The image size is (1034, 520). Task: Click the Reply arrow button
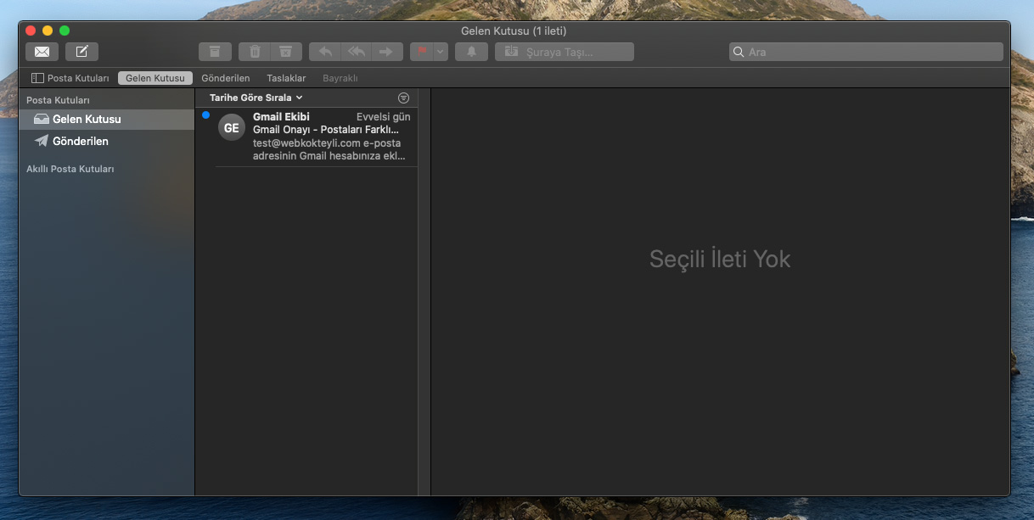325,52
